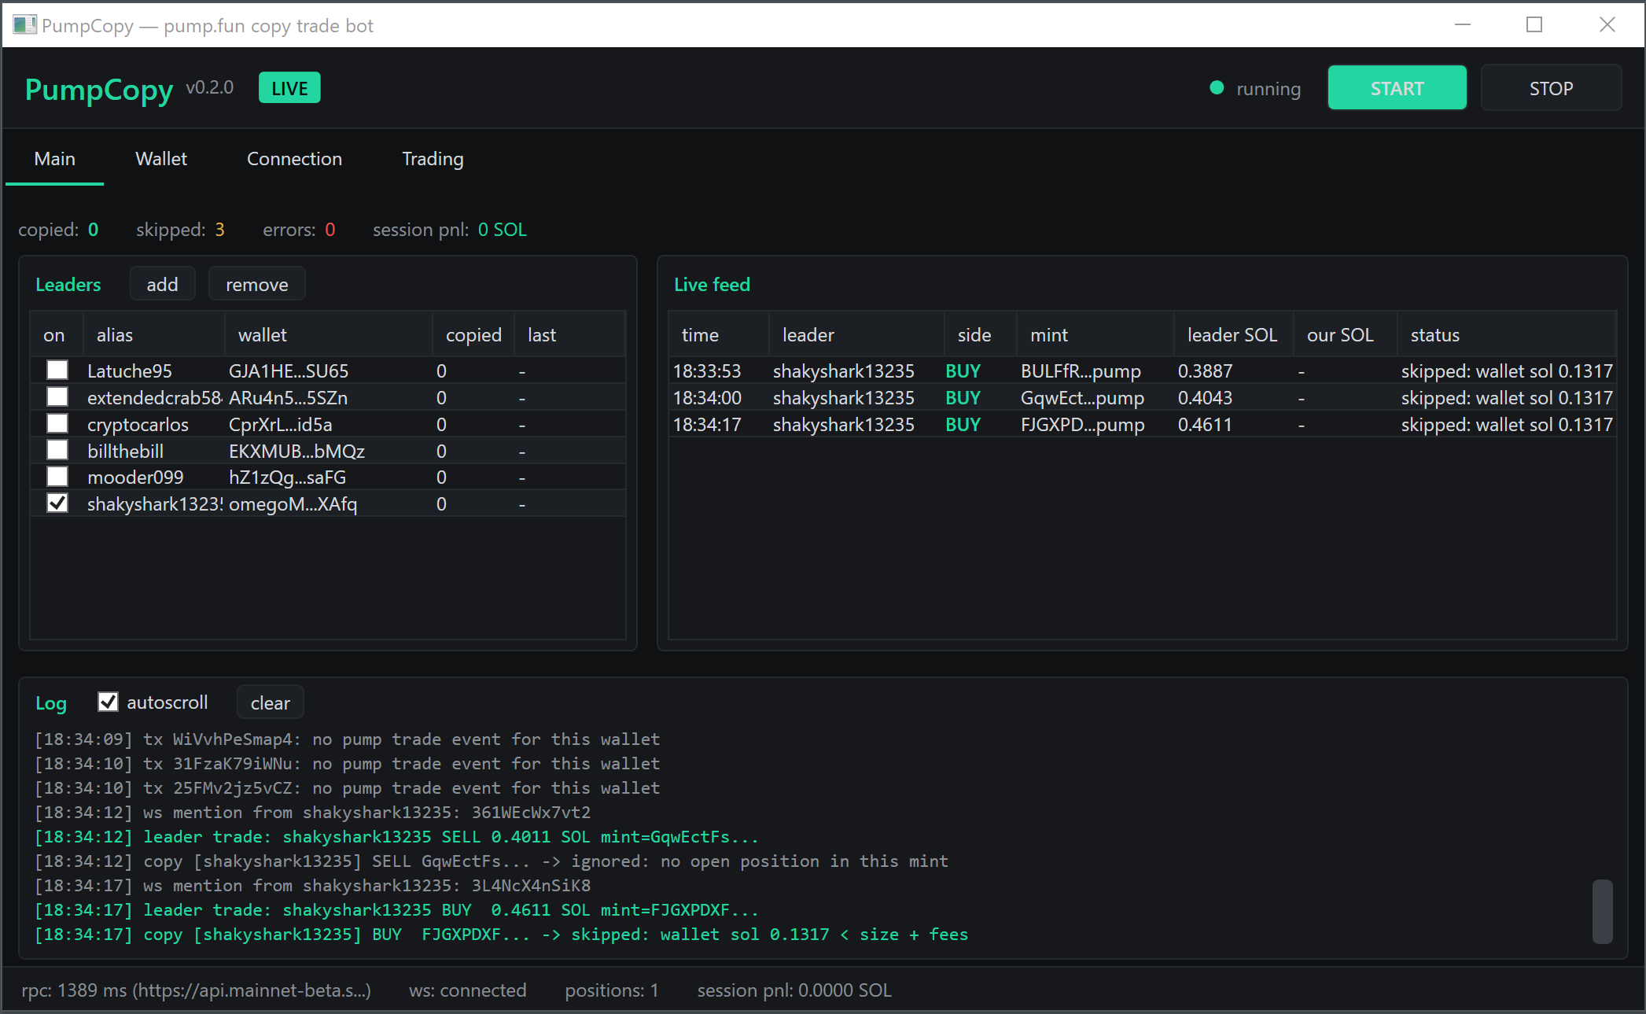Click the side column header in Live feed
The image size is (1646, 1014).
981,335
